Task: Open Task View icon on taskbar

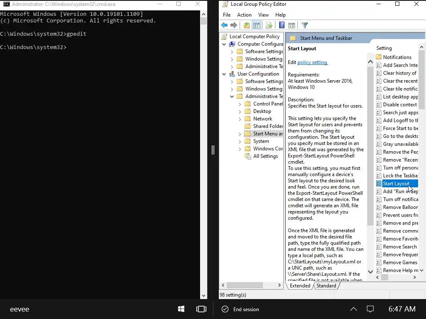Action: 201,309
